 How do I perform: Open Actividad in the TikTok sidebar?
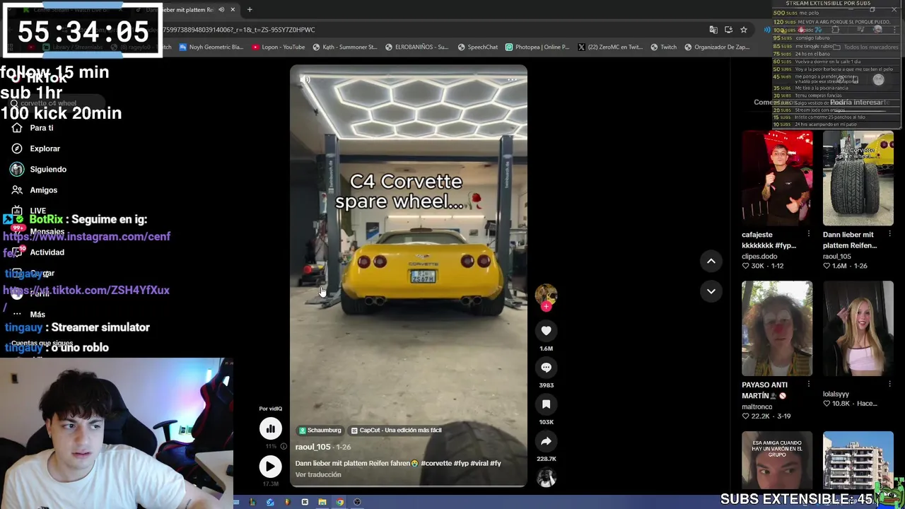pyautogui.click(x=39, y=252)
